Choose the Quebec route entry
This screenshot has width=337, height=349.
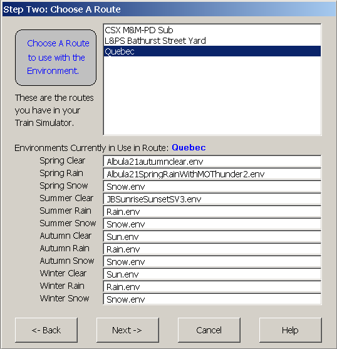212,51
